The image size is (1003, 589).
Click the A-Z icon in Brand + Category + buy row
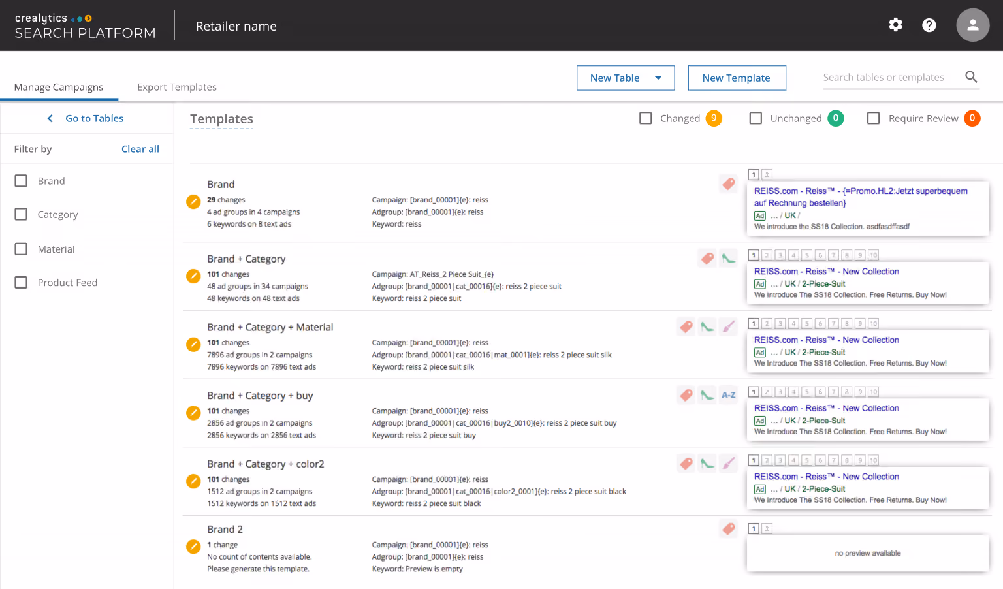point(729,395)
